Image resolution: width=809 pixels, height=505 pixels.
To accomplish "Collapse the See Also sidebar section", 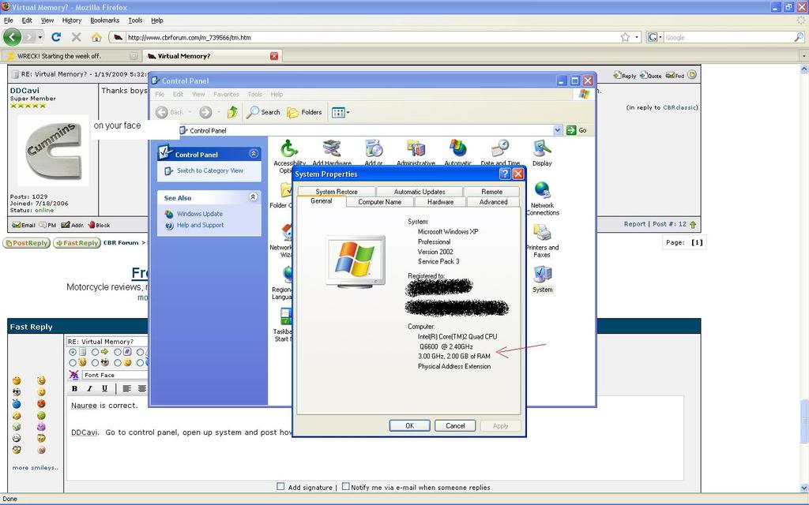I will pos(254,196).
